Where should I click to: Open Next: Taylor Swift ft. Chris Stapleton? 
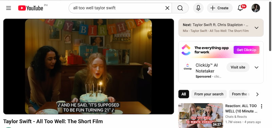point(216,25)
